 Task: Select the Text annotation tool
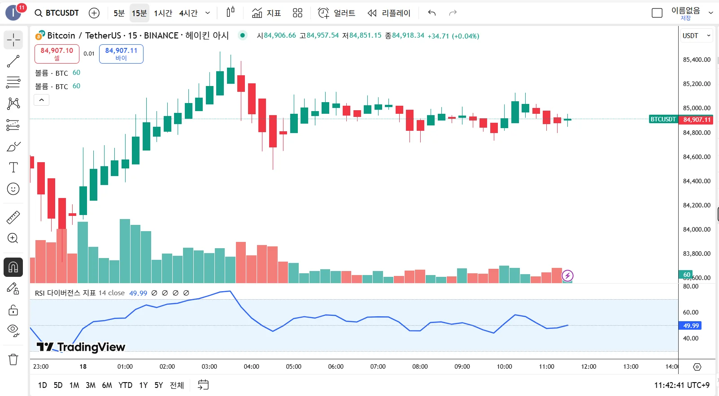coord(13,168)
